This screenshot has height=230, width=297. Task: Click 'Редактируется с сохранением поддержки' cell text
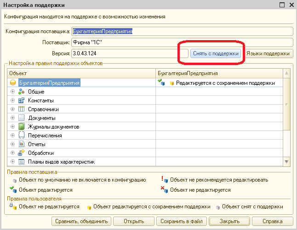coord(225,83)
